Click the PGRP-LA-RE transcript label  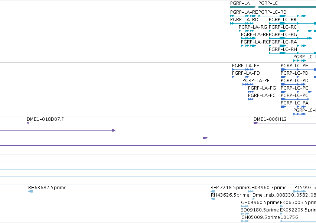244,12
